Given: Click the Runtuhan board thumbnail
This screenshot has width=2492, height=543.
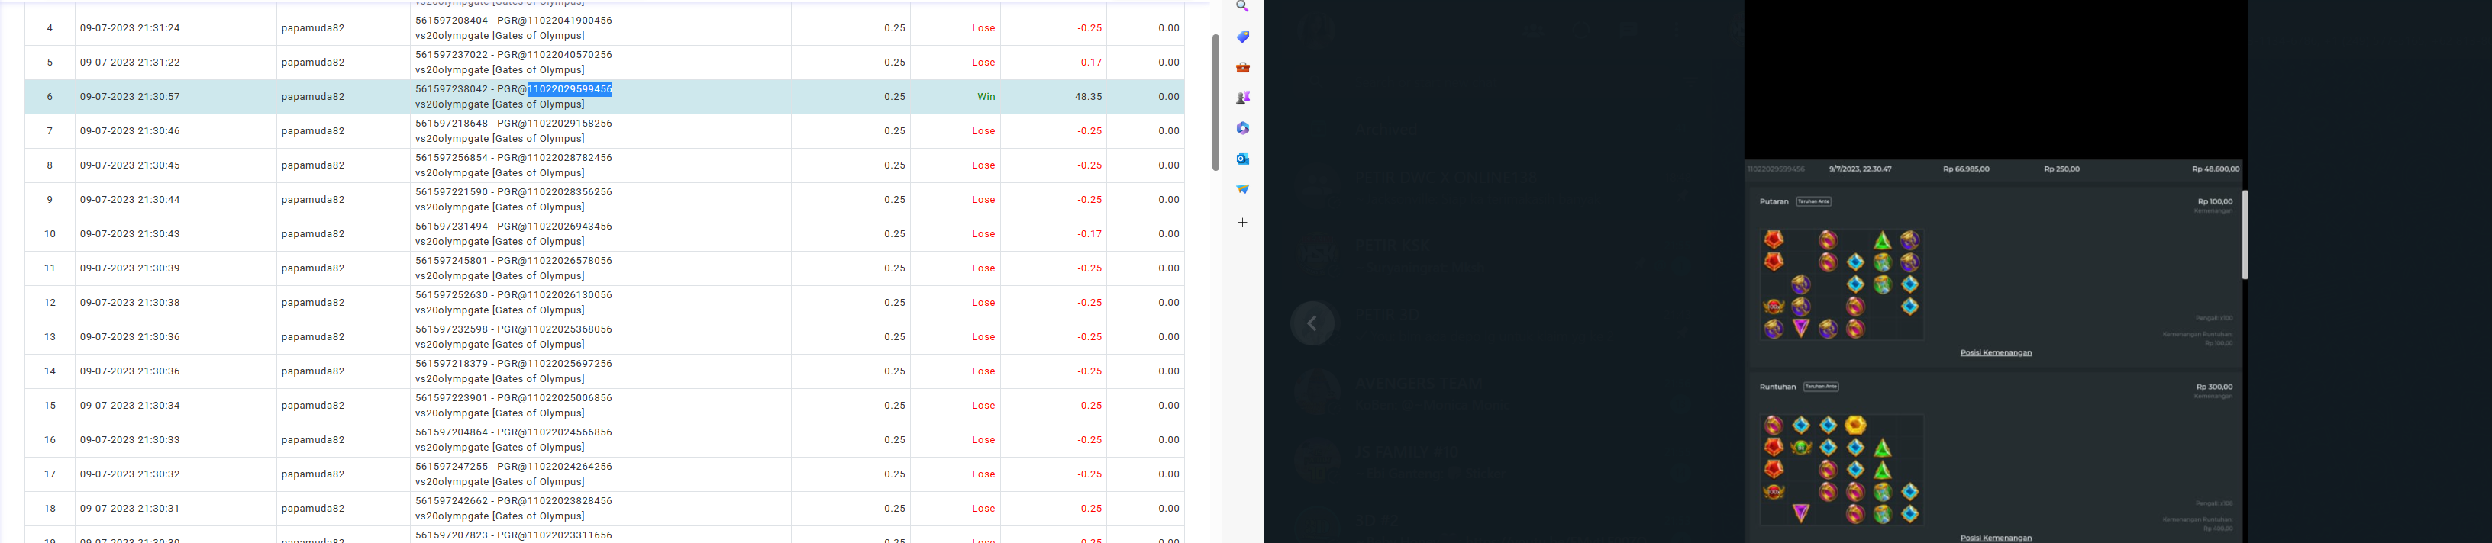Looking at the screenshot, I should 1842,470.
